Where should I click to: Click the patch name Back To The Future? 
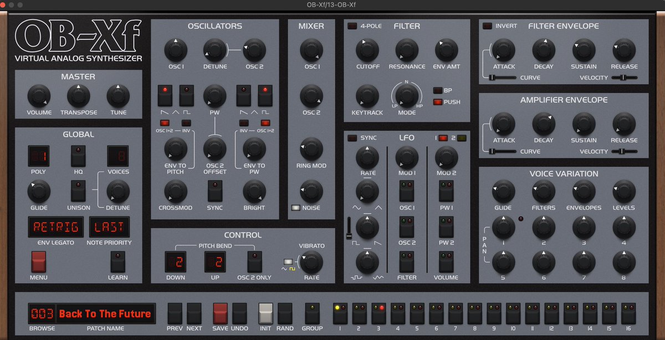(105, 313)
